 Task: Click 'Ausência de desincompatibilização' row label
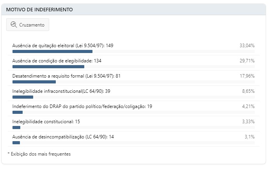(x=63, y=136)
